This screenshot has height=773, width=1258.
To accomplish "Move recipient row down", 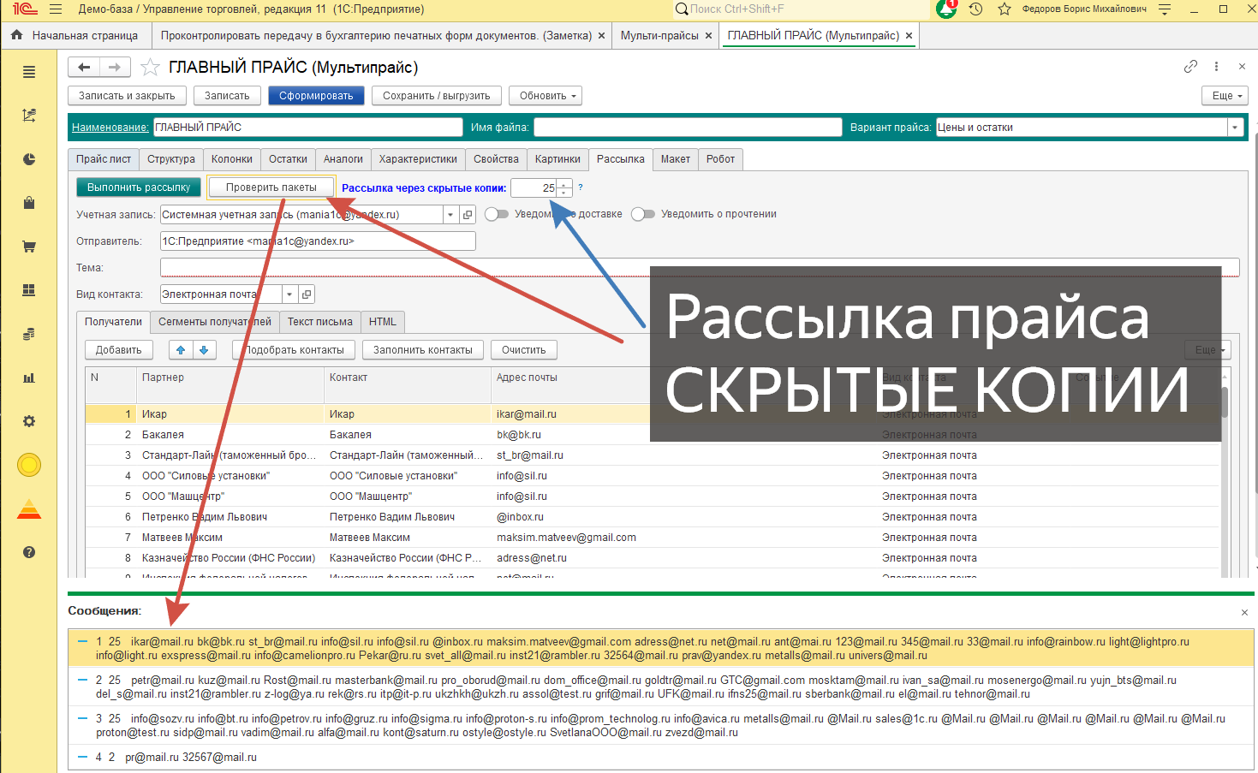I will pyautogui.click(x=204, y=350).
